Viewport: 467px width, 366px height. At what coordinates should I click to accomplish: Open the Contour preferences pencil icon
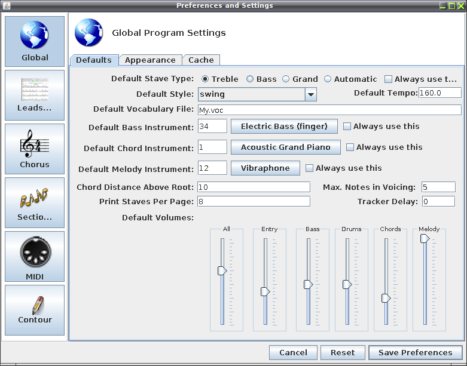(x=35, y=310)
